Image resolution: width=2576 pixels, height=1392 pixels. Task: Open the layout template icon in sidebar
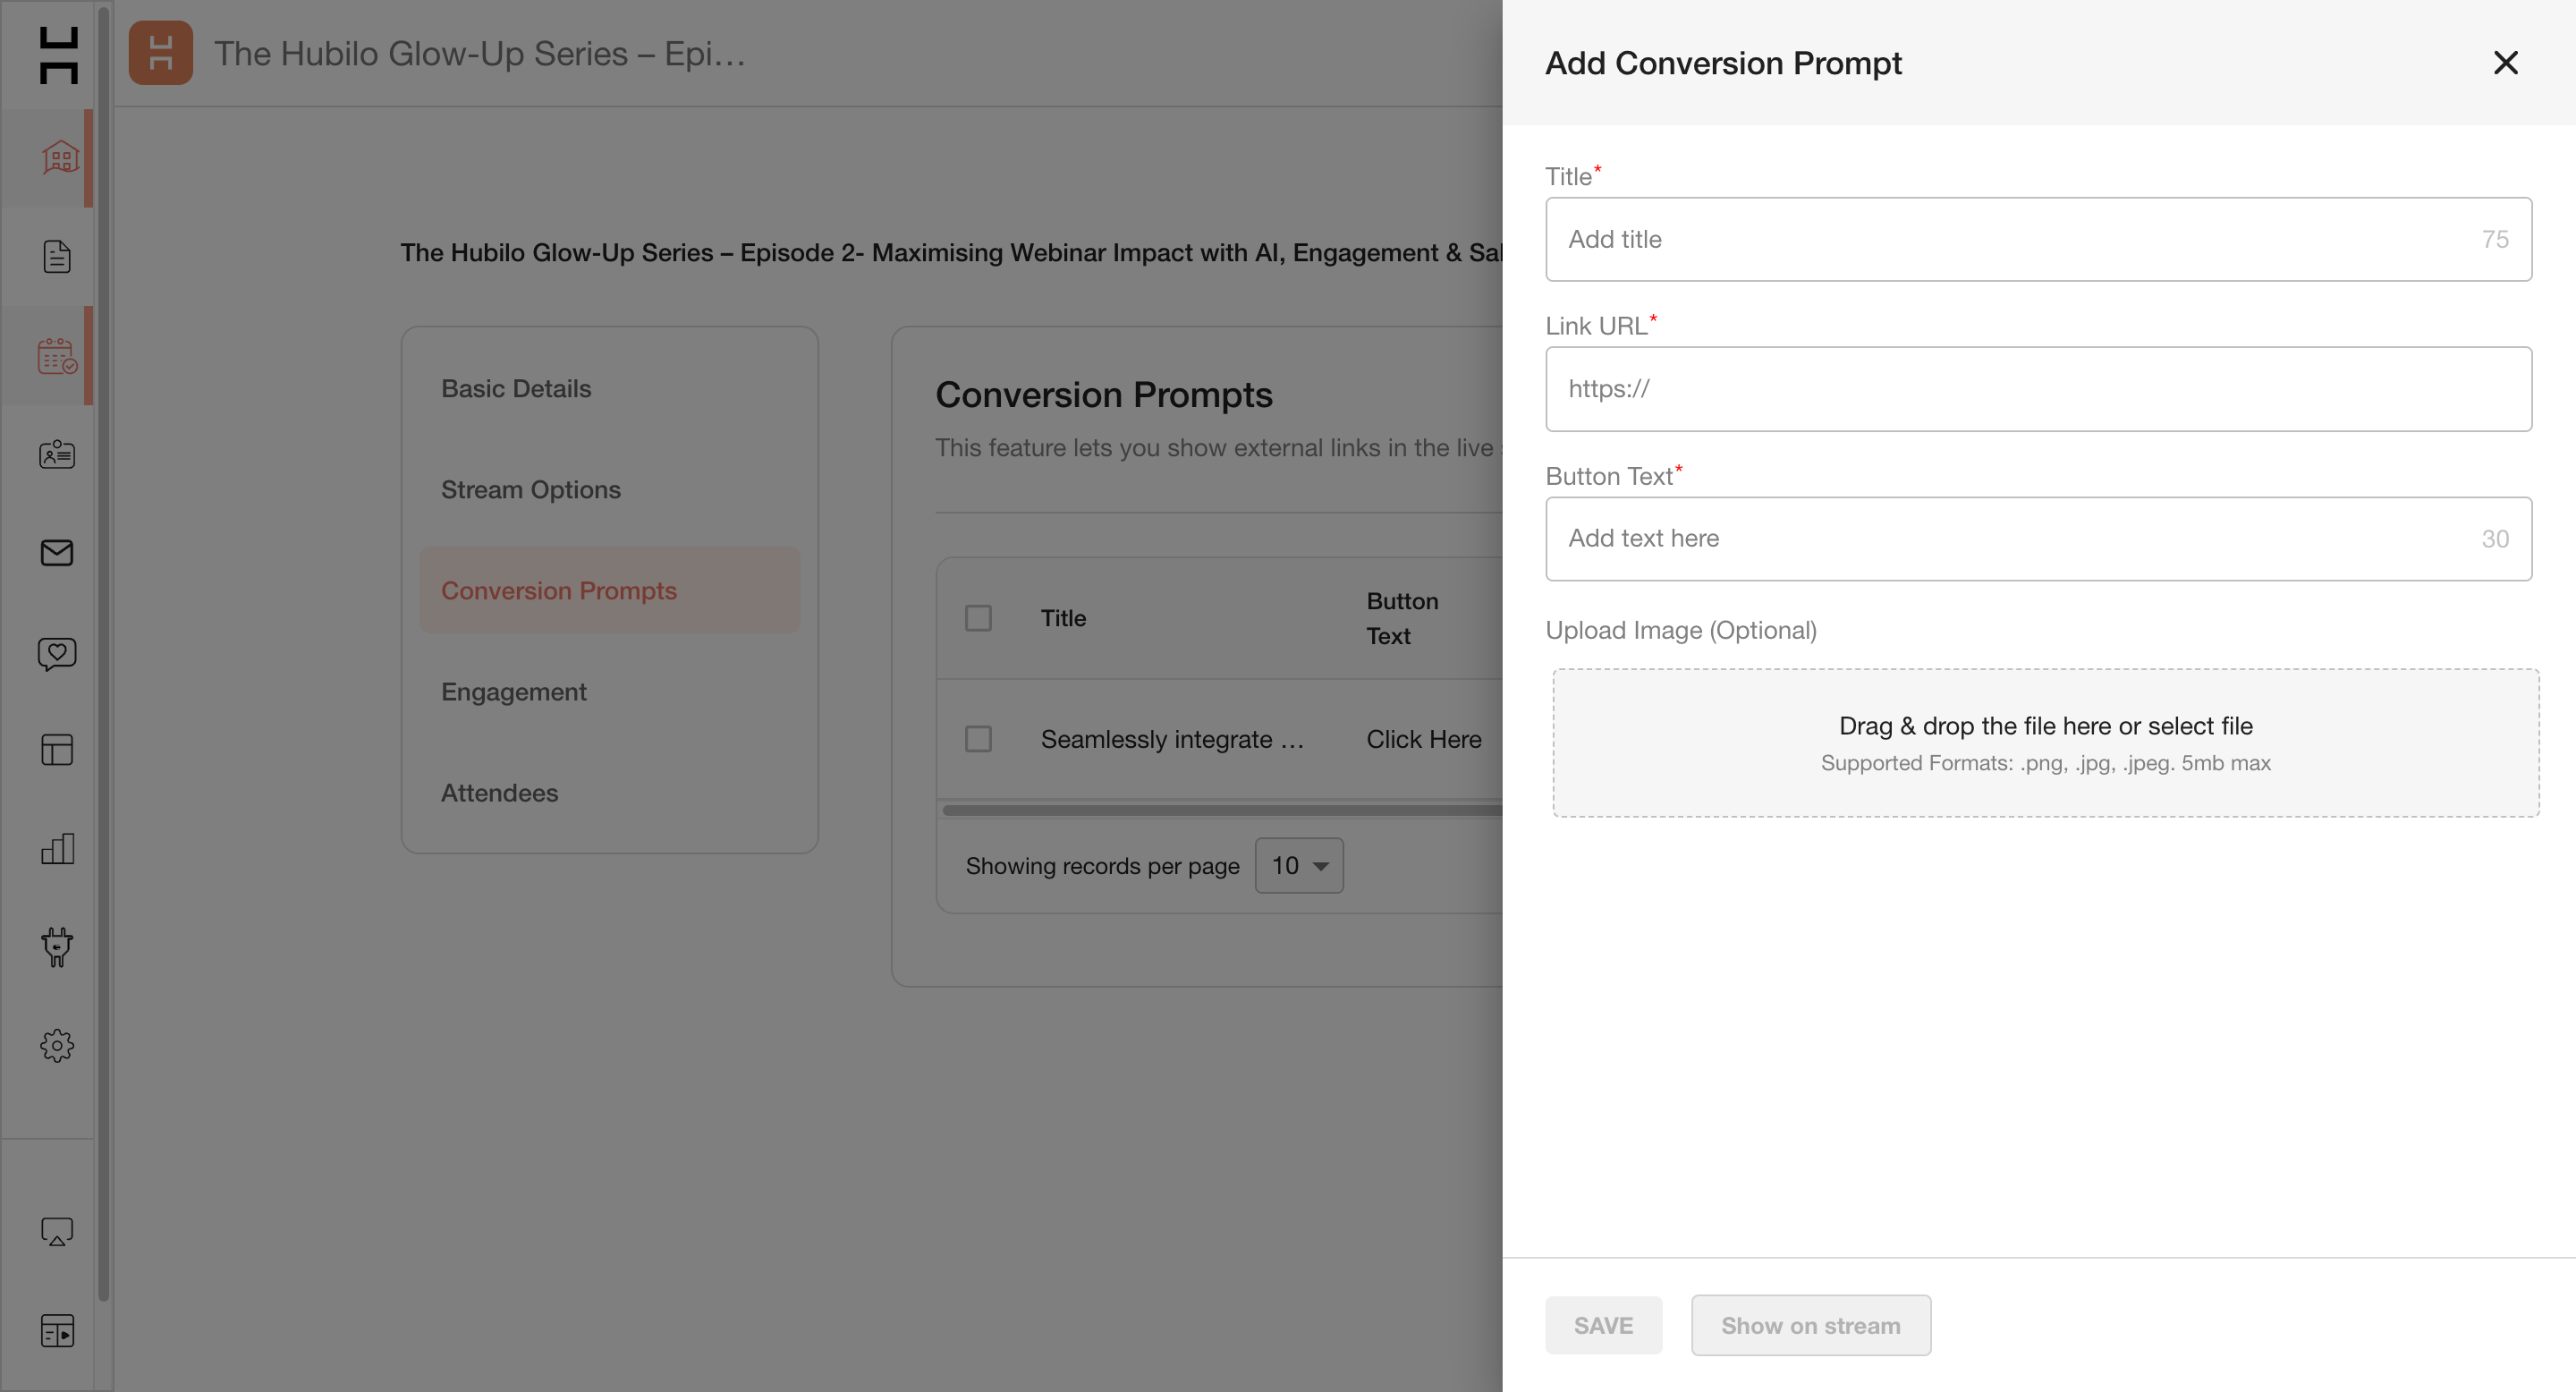(x=57, y=750)
